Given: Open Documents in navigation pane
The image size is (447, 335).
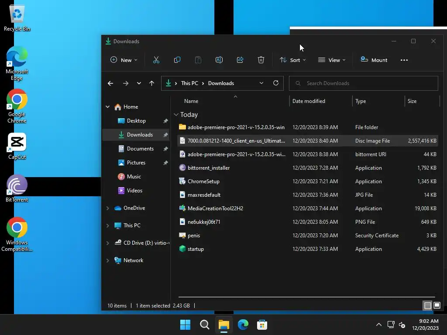Looking at the screenshot, I should [x=136, y=149].
